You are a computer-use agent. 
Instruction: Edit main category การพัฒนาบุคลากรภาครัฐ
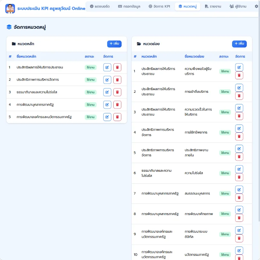(x=107, y=105)
